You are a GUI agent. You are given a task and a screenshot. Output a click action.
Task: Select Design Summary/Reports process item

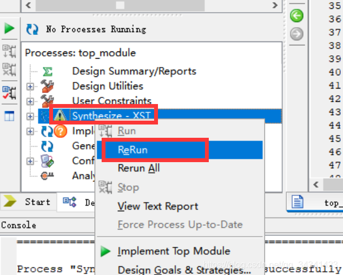134,71
